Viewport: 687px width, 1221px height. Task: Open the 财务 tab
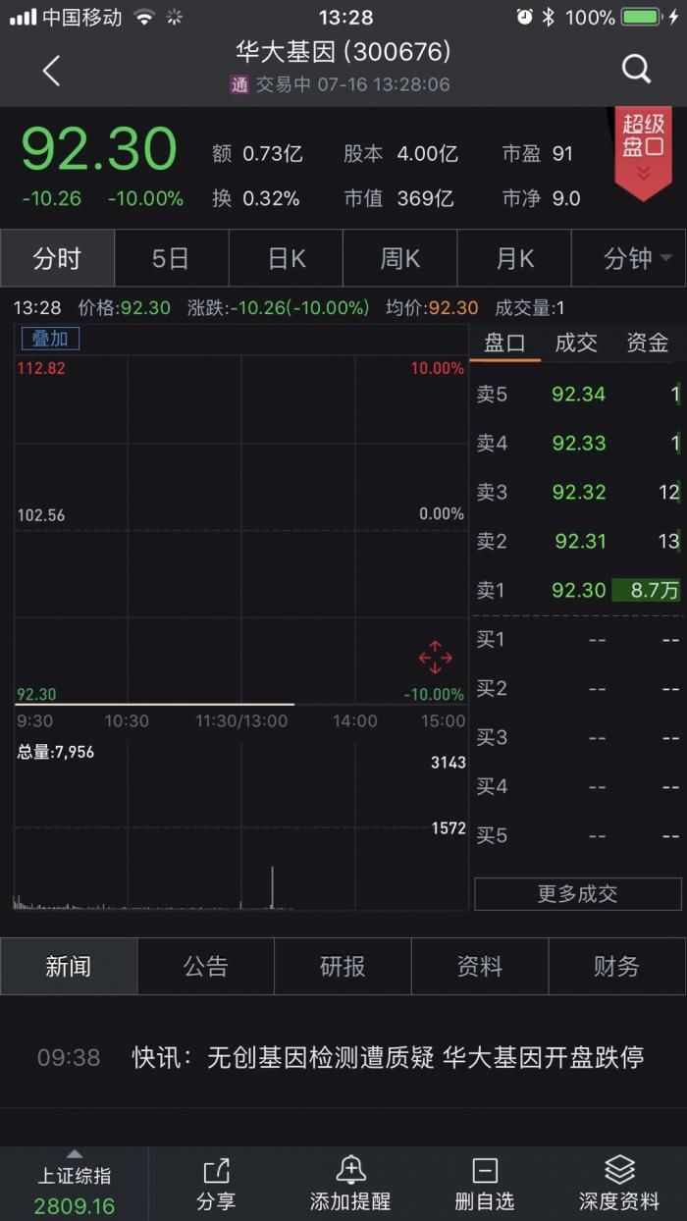coord(616,966)
